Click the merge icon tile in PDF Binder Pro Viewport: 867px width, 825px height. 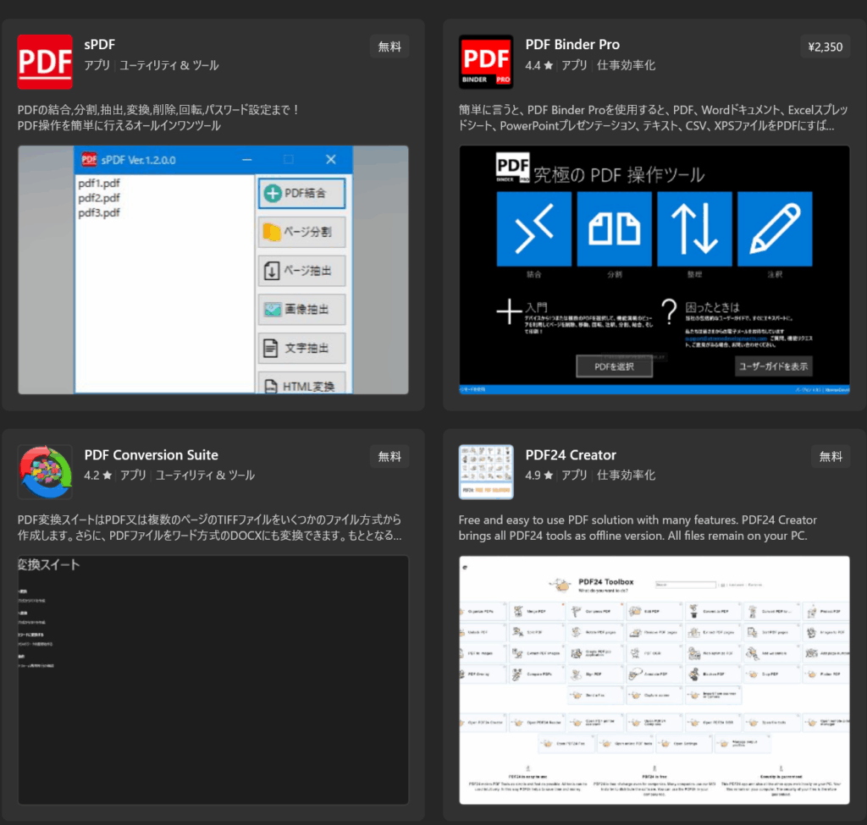point(533,228)
